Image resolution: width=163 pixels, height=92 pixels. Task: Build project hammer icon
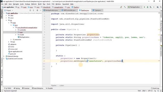[x=125, y=7]
